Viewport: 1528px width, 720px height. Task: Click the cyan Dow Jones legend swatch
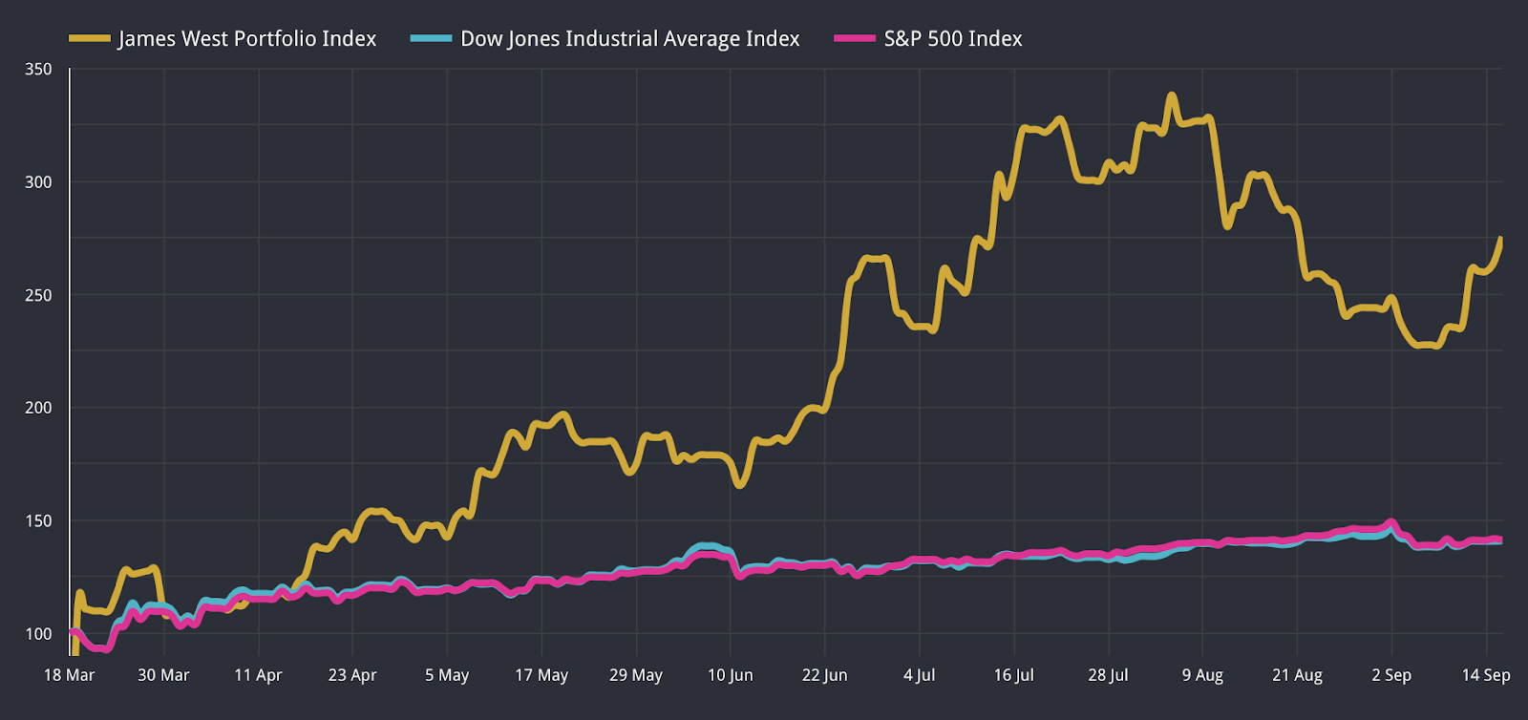pyautogui.click(x=431, y=39)
